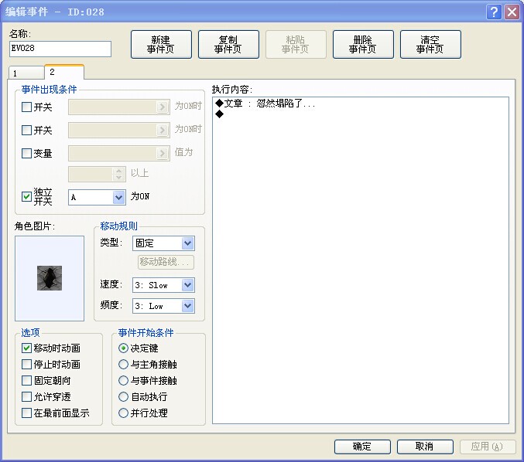The height and width of the screenshot is (462, 524).
Task: Switch to event page tab 1
Action: pos(26,73)
